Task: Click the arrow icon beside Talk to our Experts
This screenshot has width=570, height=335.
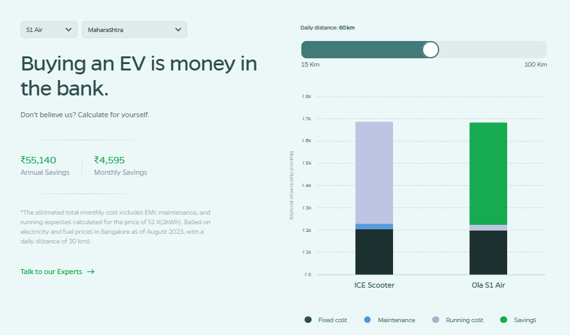Action: point(91,272)
